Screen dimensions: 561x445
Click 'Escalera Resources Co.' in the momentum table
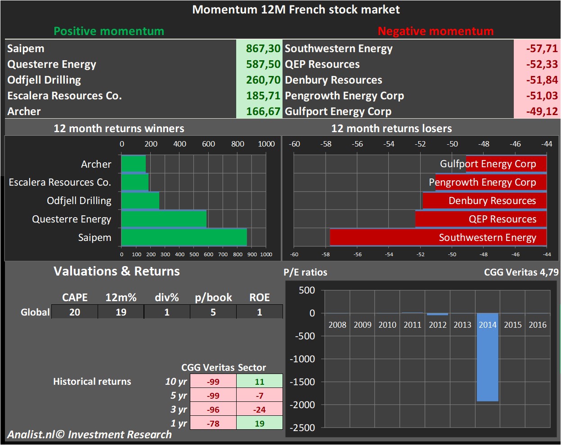tap(64, 96)
